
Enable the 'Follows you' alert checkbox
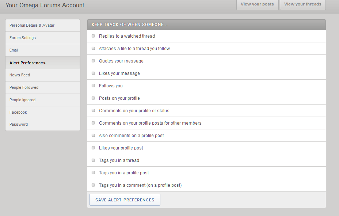pos(93,86)
